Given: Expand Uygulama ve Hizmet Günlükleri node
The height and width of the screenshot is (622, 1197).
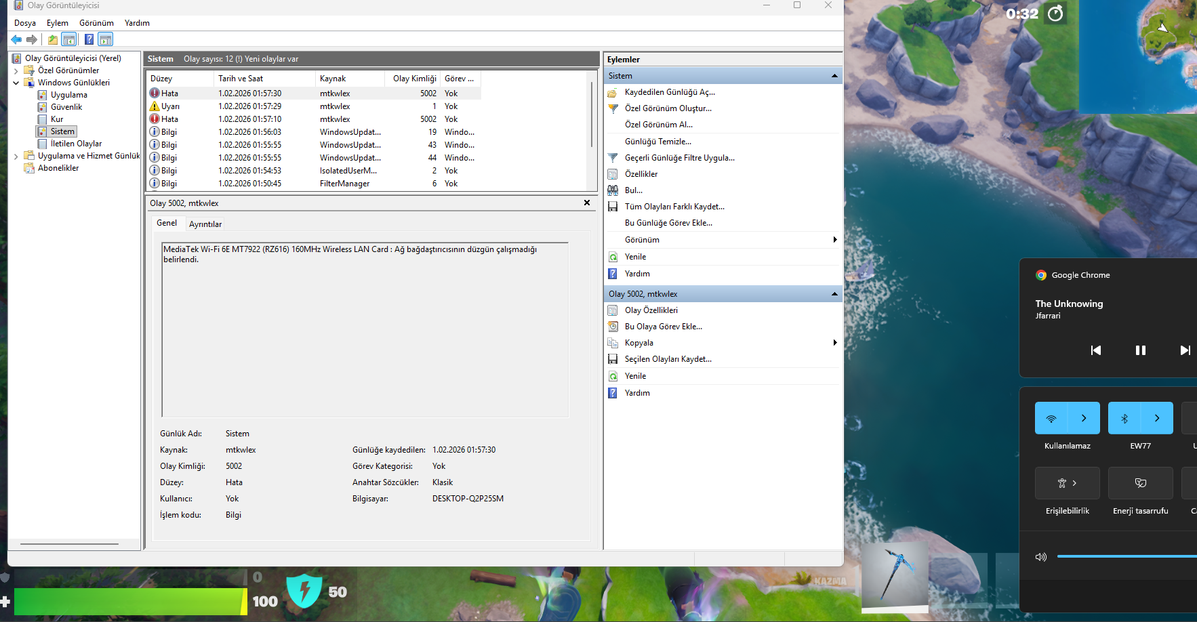Looking at the screenshot, I should pos(16,156).
